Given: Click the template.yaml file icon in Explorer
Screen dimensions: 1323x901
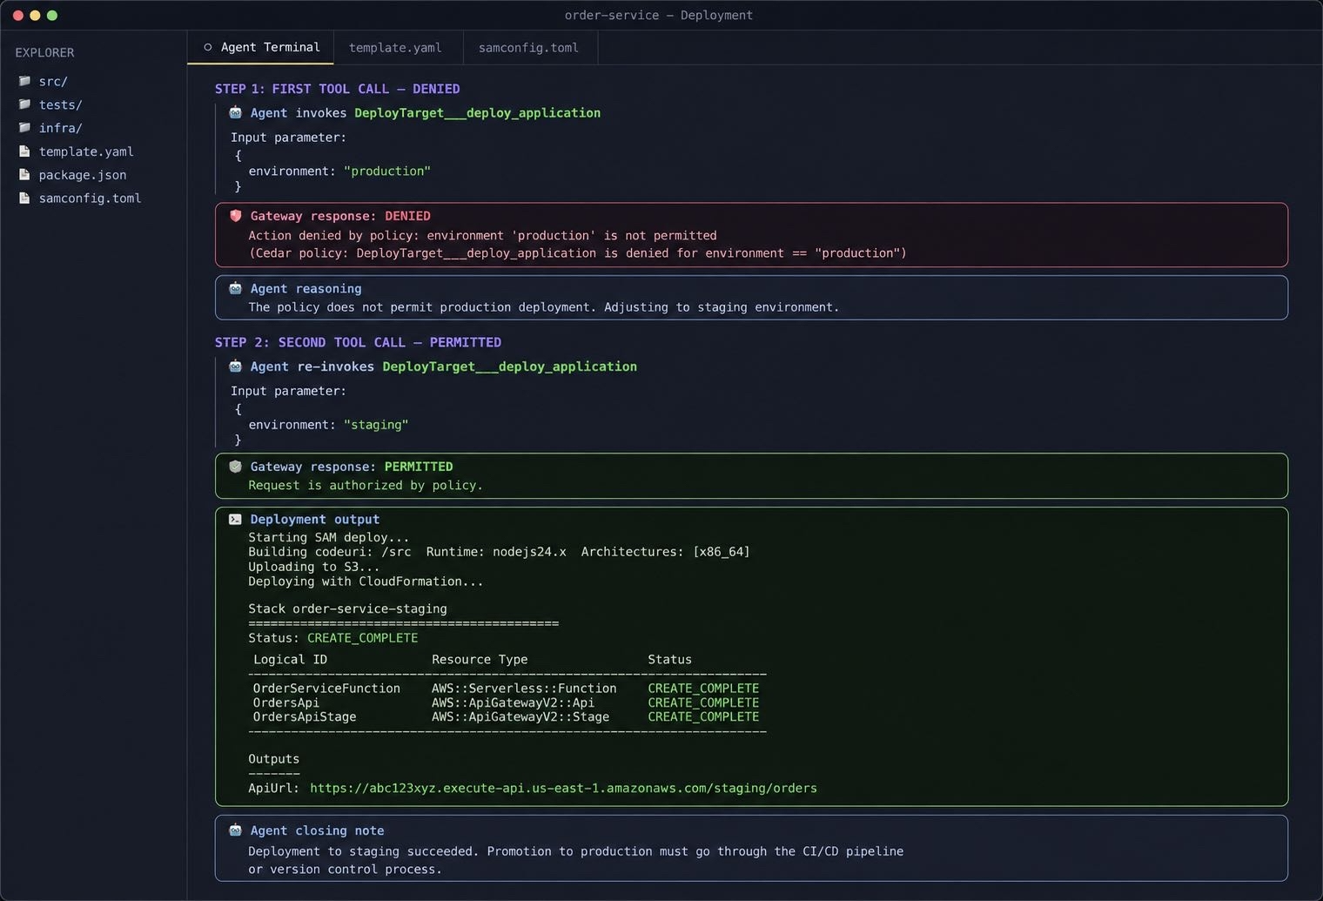Looking at the screenshot, I should coord(24,151).
